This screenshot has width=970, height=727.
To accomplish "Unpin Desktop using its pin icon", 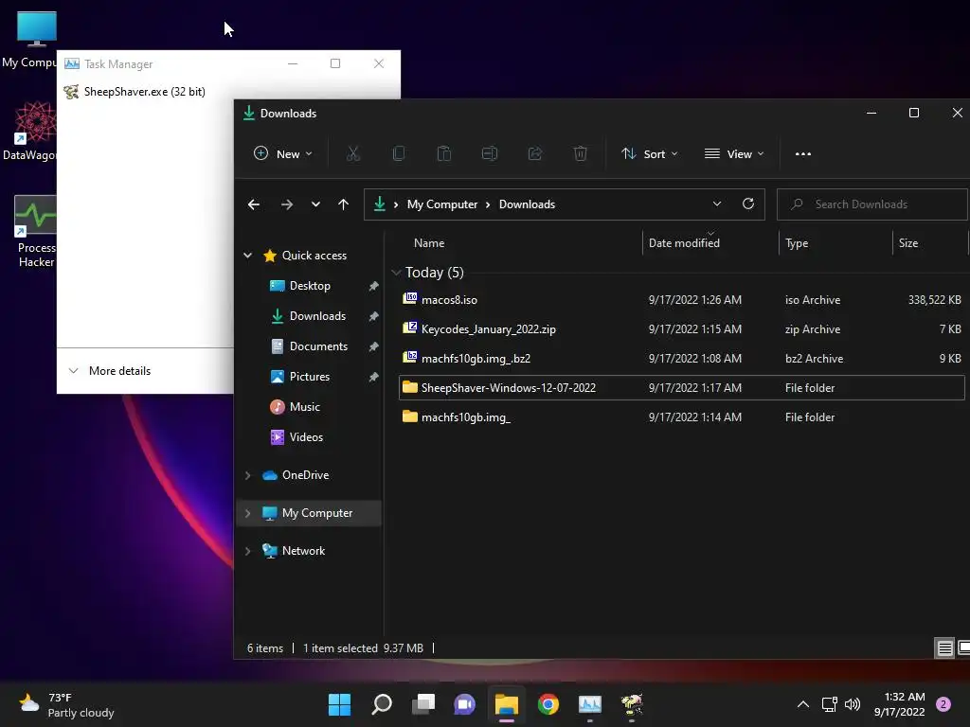I will (373, 286).
